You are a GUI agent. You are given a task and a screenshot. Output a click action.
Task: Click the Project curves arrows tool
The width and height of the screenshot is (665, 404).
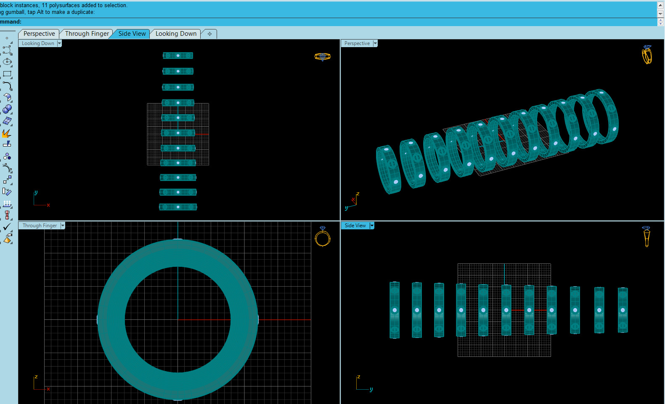point(7,204)
